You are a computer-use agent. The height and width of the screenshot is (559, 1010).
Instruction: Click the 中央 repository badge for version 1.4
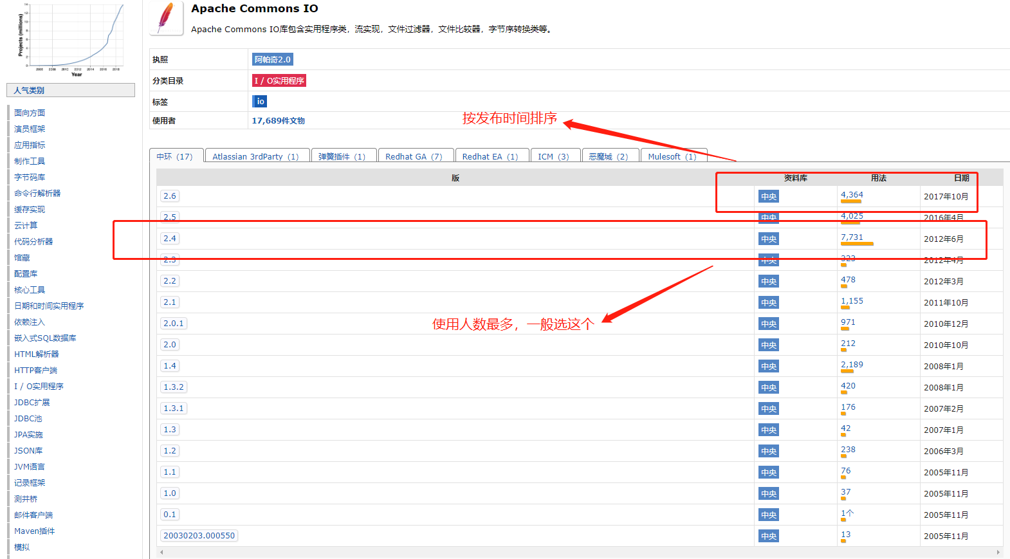(x=769, y=367)
